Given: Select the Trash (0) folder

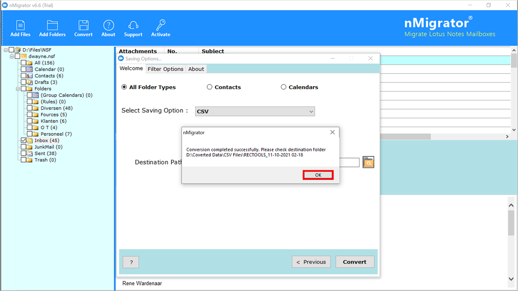Looking at the screenshot, I should tap(45, 160).
